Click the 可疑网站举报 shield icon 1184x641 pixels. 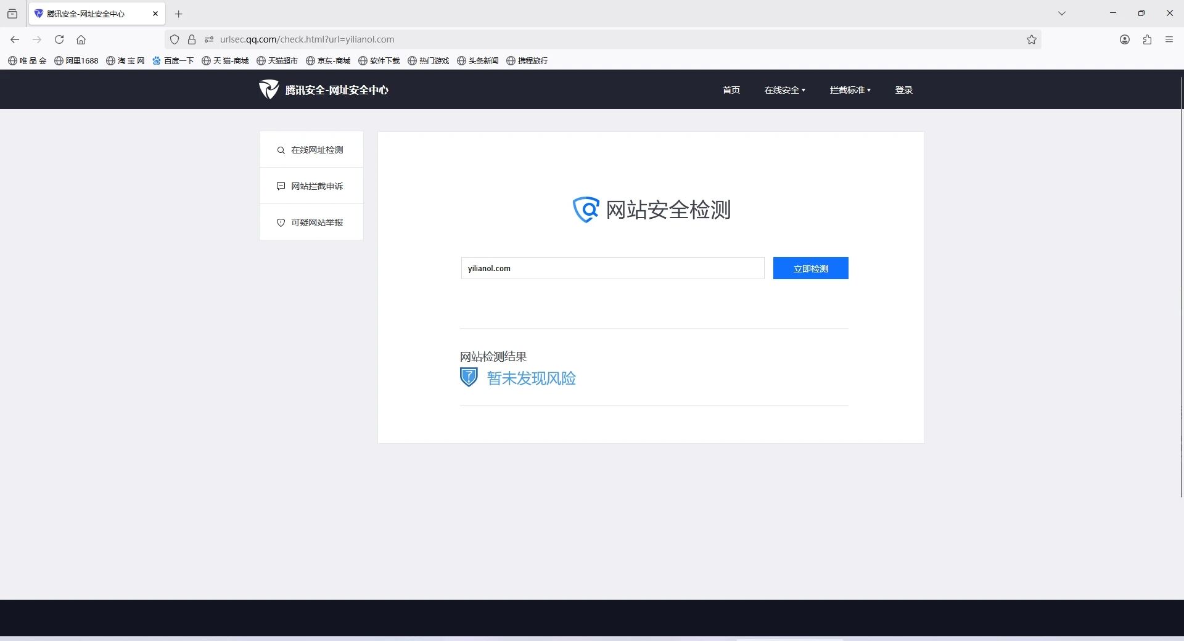[x=281, y=223]
